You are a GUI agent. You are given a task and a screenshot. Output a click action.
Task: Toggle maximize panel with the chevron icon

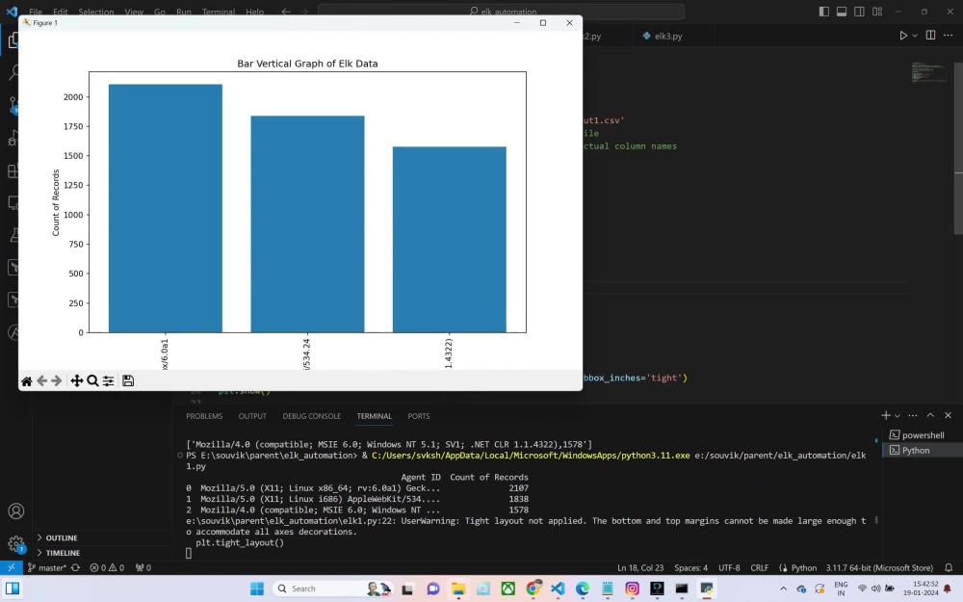click(x=929, y=415)
